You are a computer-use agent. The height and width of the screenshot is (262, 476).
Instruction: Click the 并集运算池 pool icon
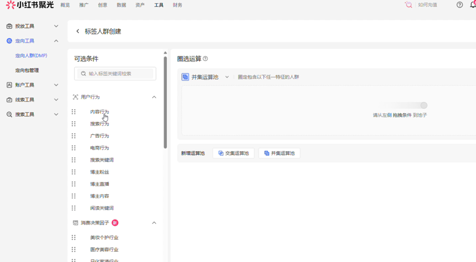pos(185,77)
